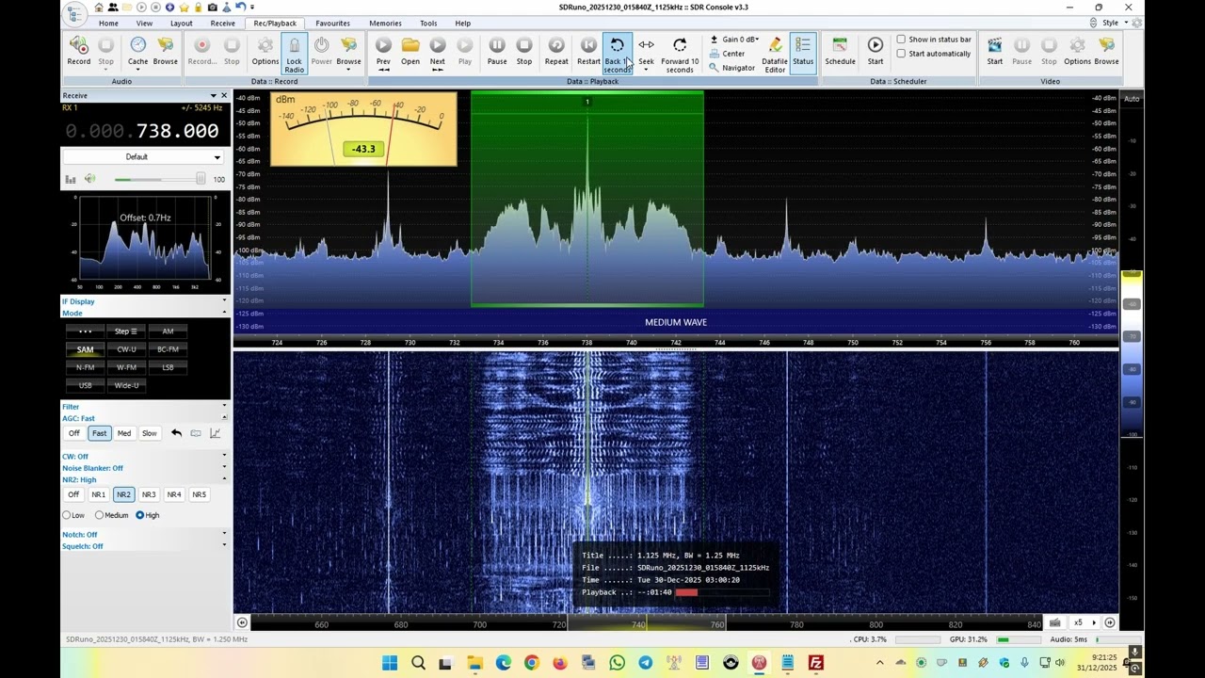Open the Tools menu tab
Viewport: 1205px width, 678px height.
[428, 24]
